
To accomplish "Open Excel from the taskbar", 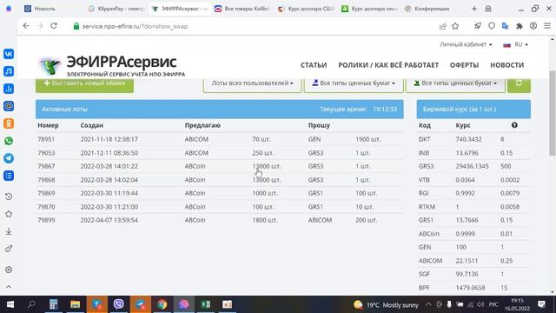I will click(205, 304).
